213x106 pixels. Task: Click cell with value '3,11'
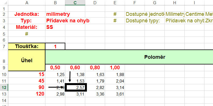[75, 94]
